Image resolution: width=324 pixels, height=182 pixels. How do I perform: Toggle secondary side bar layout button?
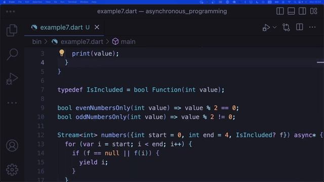[302, 11]
